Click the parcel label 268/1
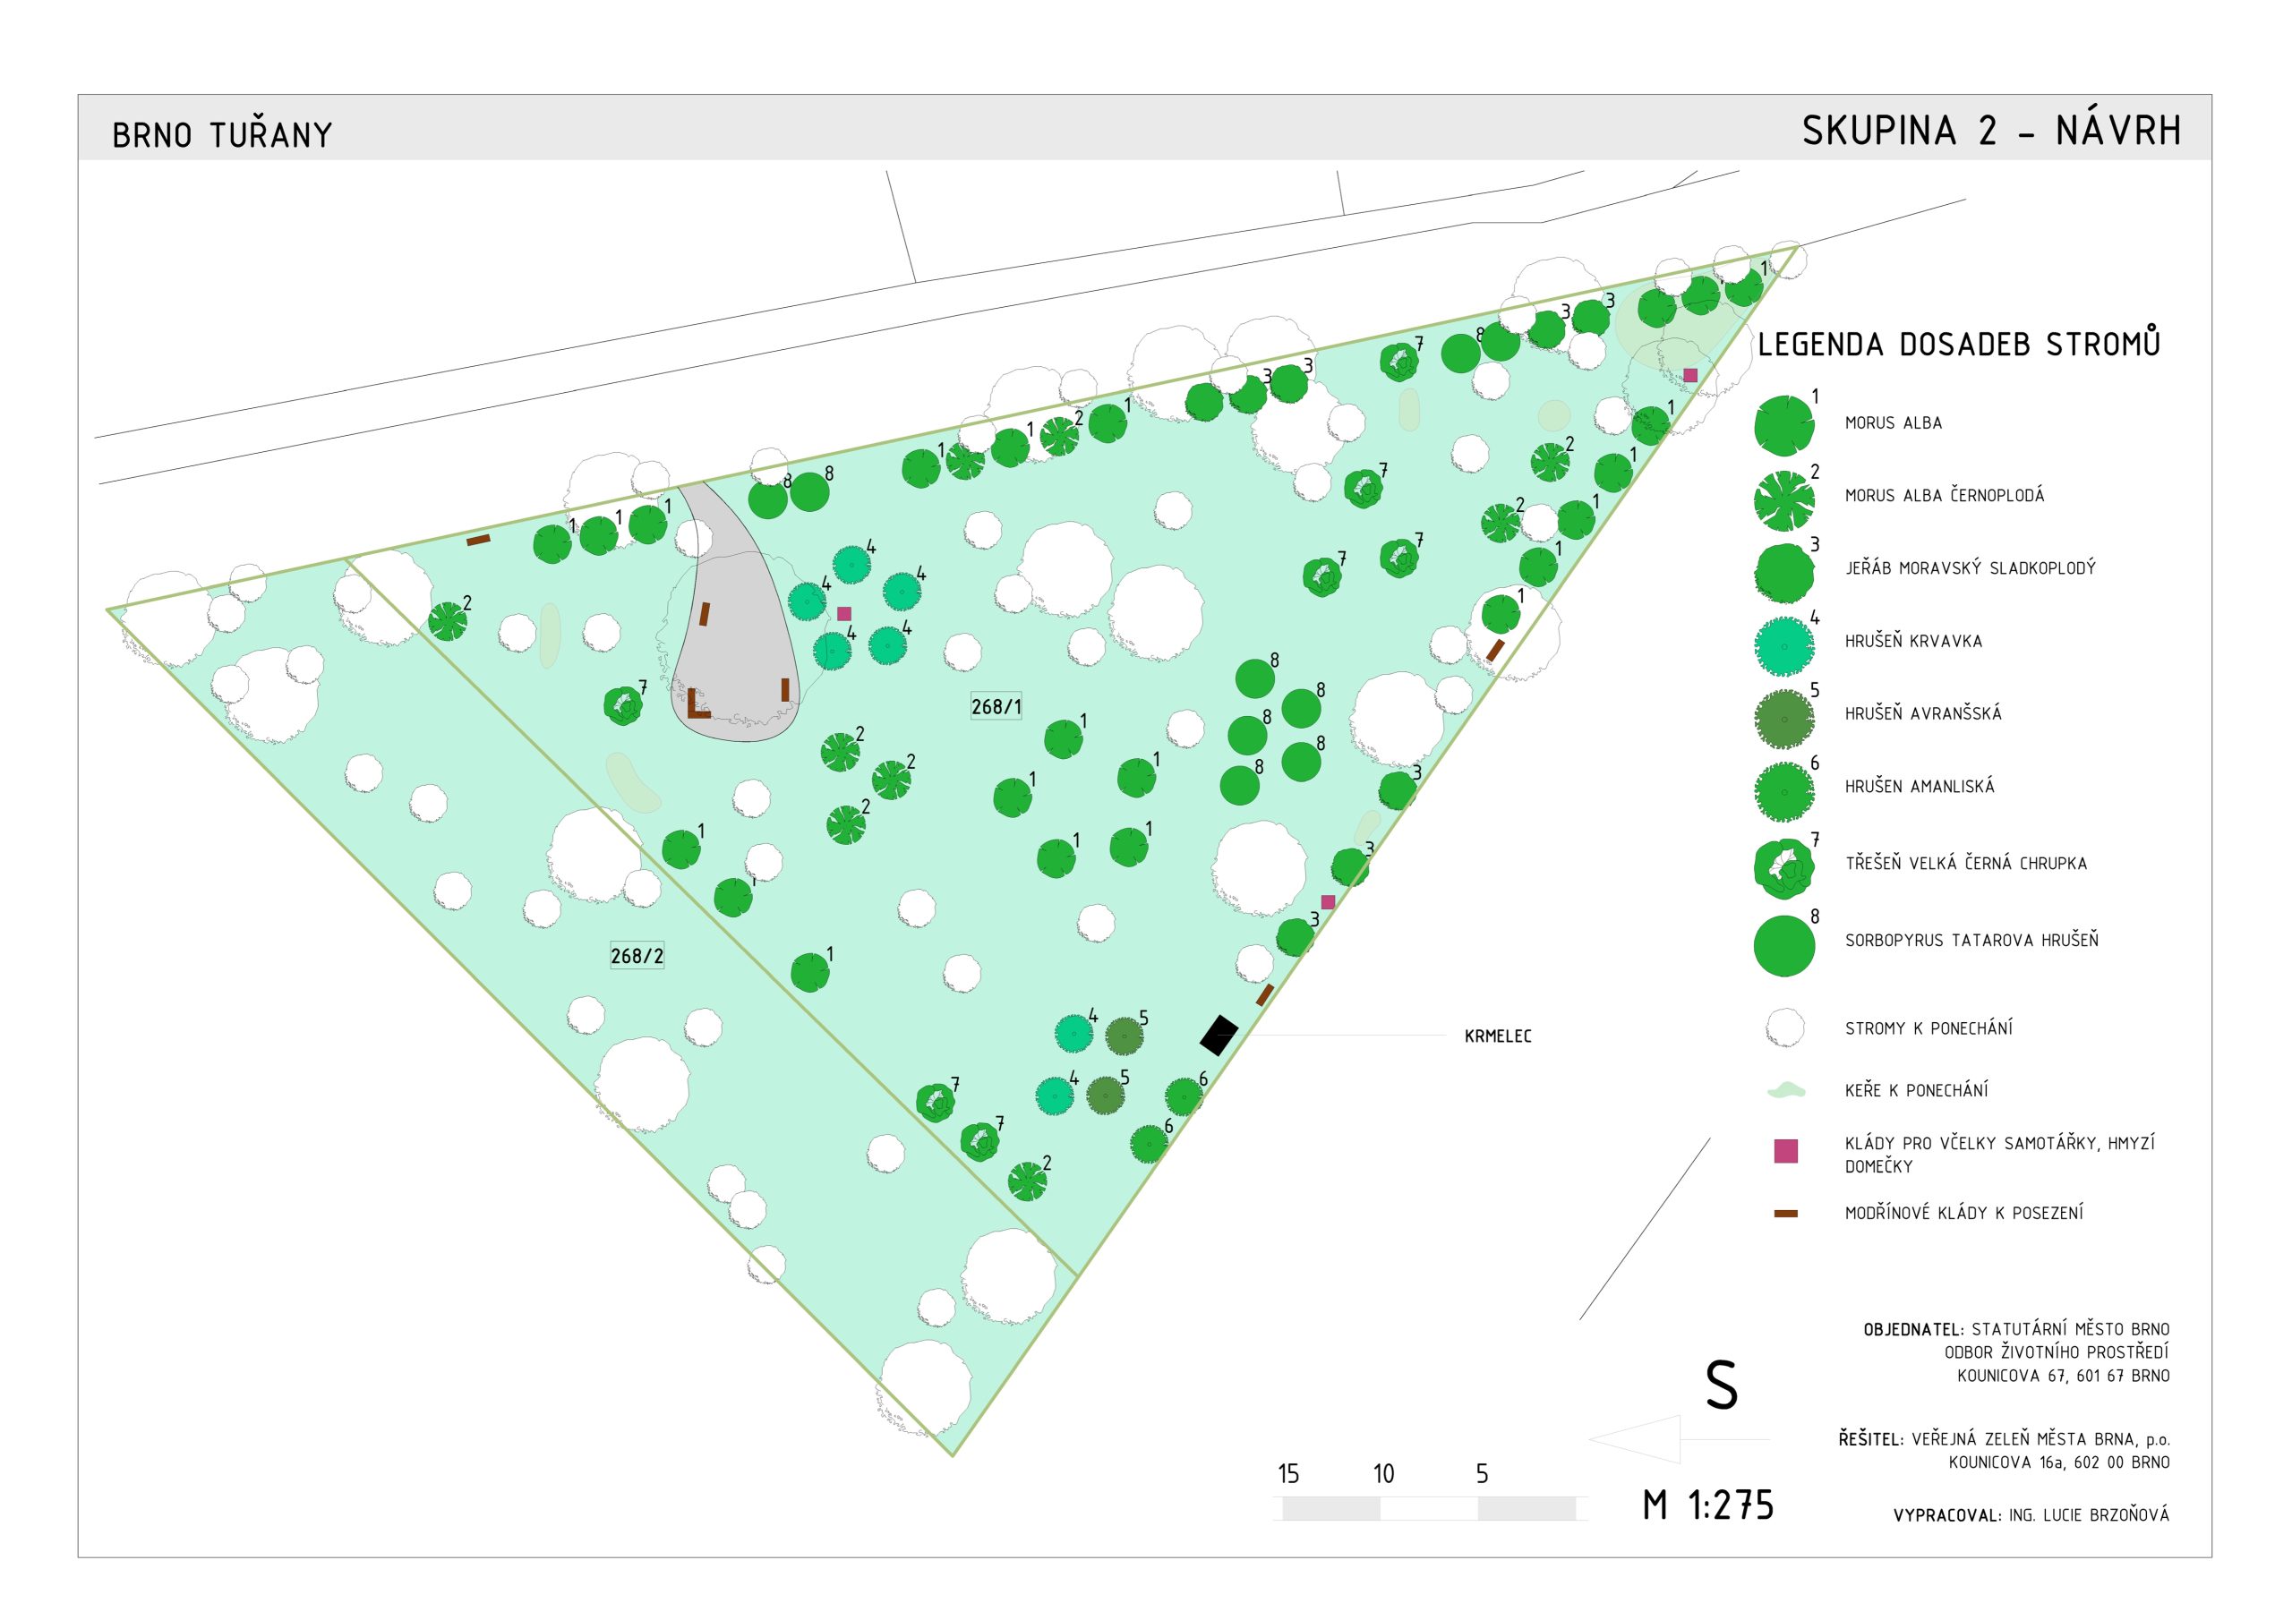The width and height of the screenshot is (2292, 1620). [x=996, y=707]
